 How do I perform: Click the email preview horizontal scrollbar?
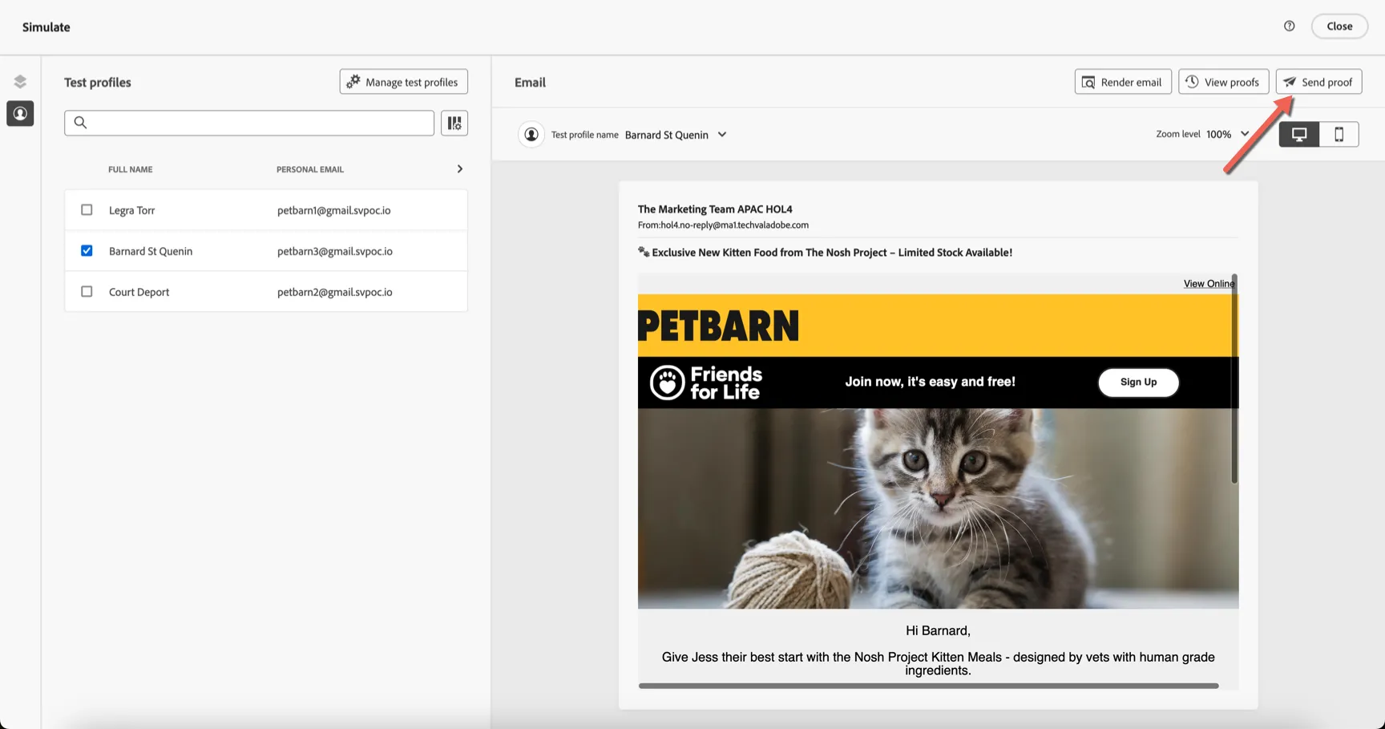tap(928, 686)
